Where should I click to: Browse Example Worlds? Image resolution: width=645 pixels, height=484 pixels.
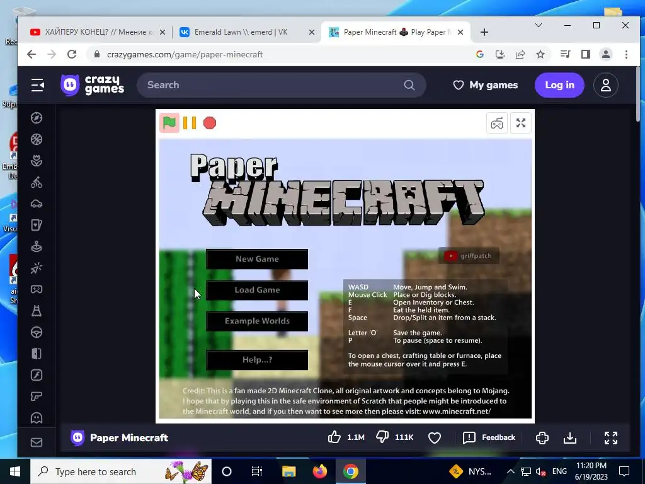[257, 321]
